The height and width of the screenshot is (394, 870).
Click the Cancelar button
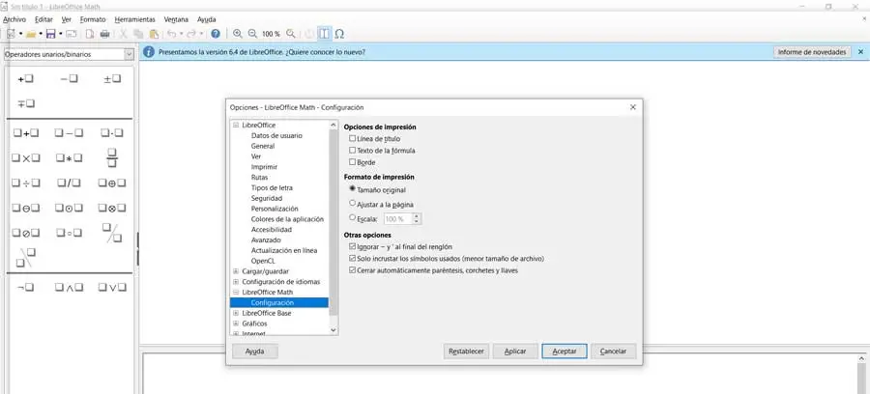coord(613,352)
